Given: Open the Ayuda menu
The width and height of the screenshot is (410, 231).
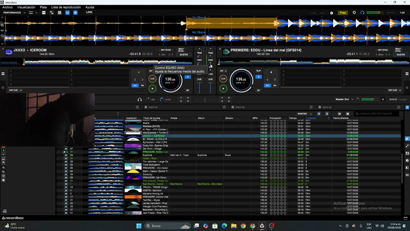Looking at the screenshot, I should click(x=90, y=7).
